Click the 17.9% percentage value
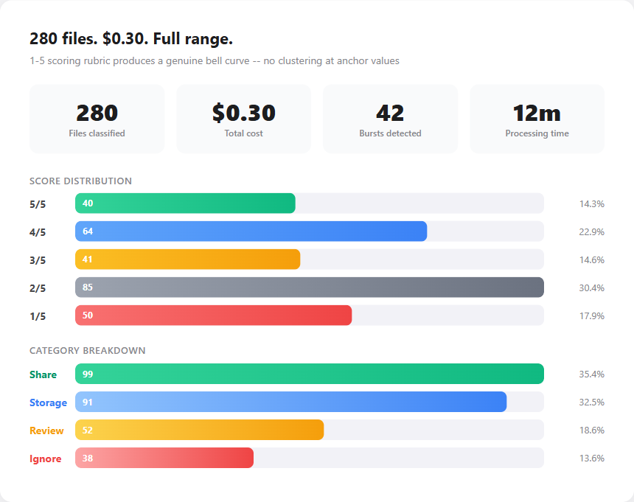 pos(591,316)
